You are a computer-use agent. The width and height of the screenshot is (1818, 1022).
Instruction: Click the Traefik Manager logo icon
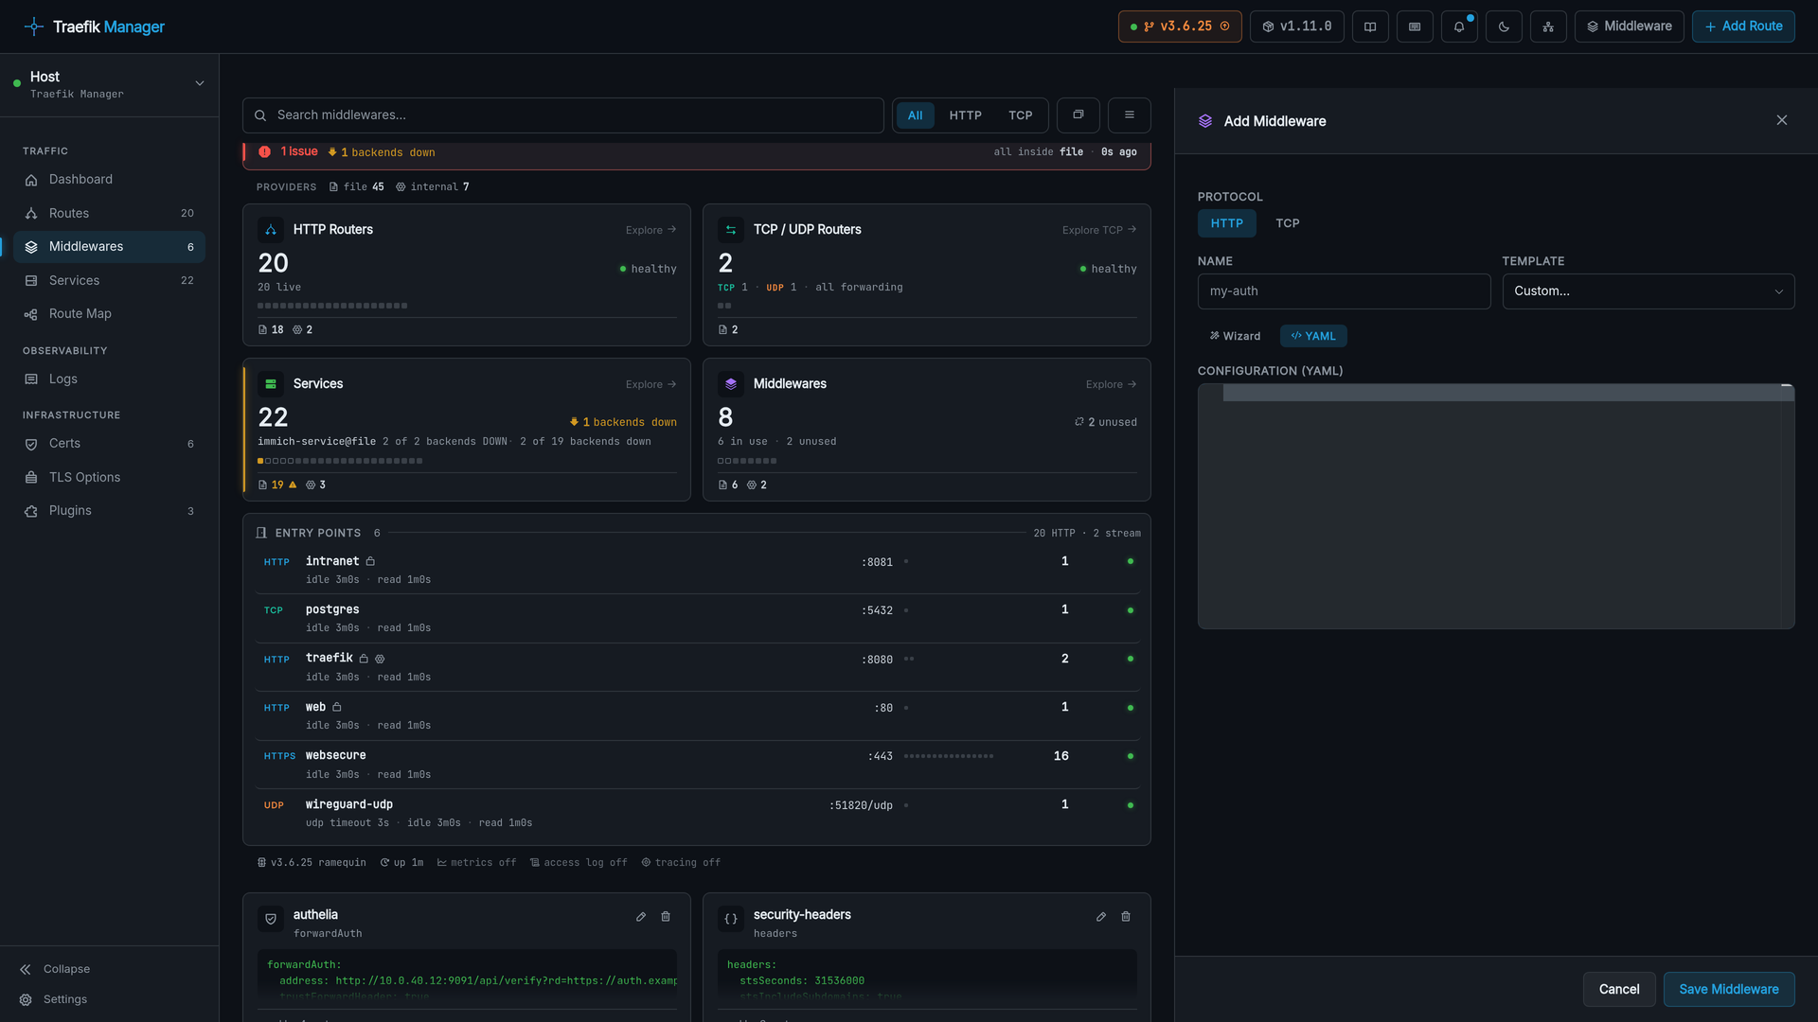pyautogui.click(x=34, y=26)
